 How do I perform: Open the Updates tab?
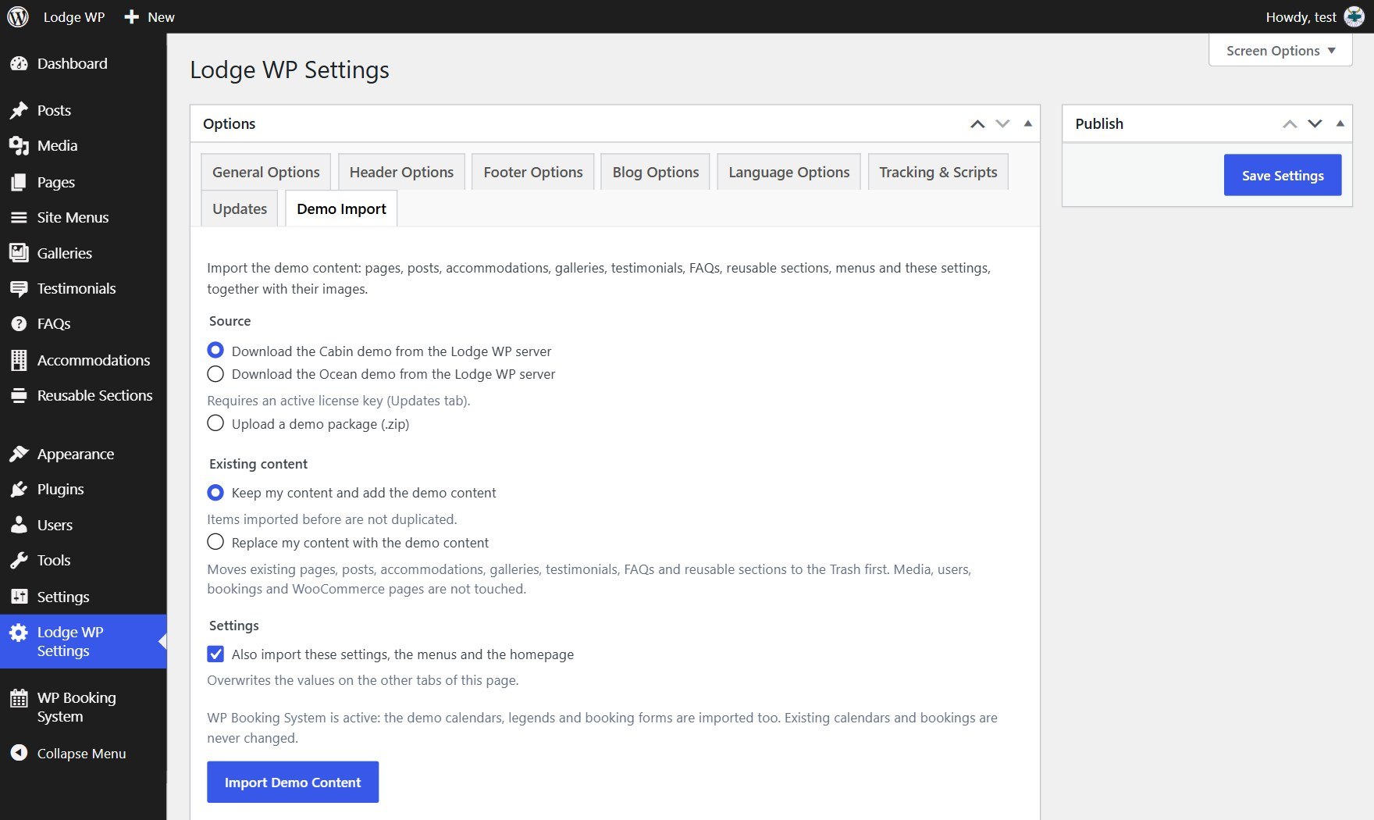point(240,209)
